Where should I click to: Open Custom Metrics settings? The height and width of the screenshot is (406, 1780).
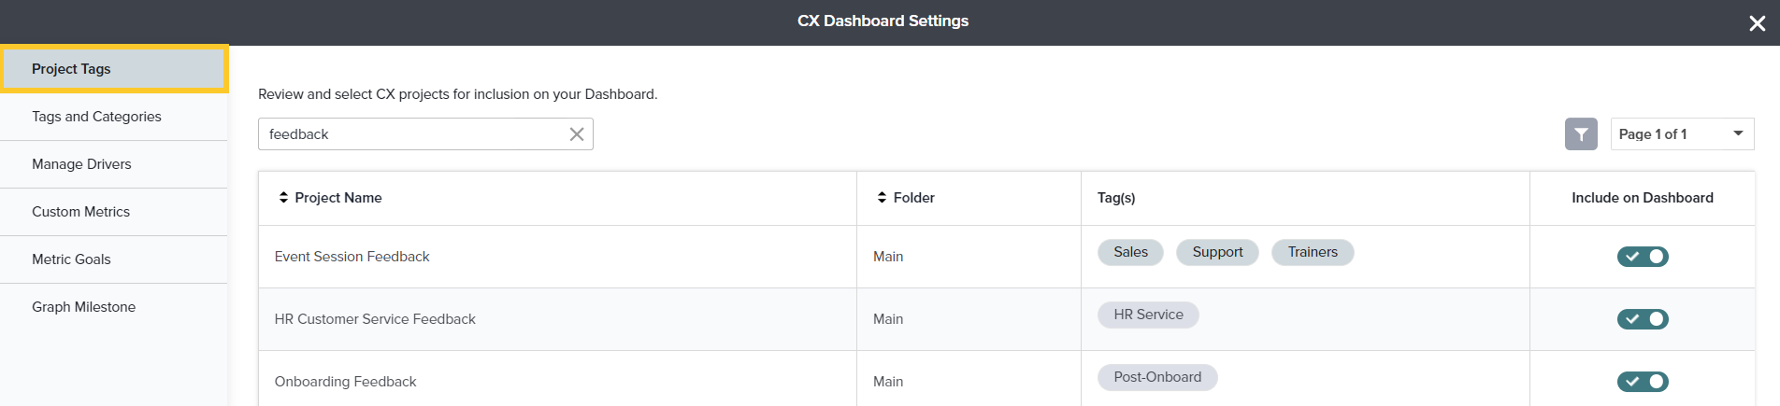point(80,212)
